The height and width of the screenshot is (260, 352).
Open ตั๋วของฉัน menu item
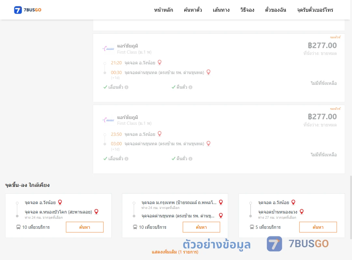coord(275,10)
